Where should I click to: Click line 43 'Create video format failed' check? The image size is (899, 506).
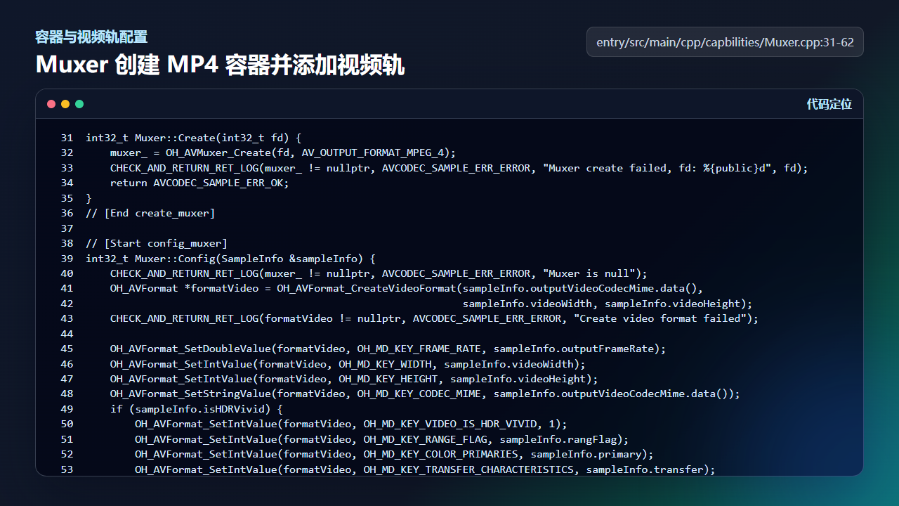coord(435,318)
